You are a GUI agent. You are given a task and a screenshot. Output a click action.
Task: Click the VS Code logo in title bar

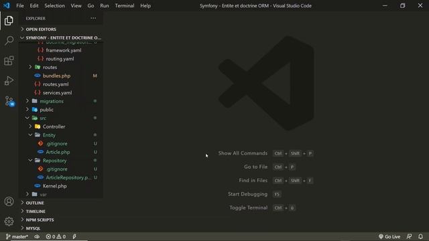click(x=6, y=5)
